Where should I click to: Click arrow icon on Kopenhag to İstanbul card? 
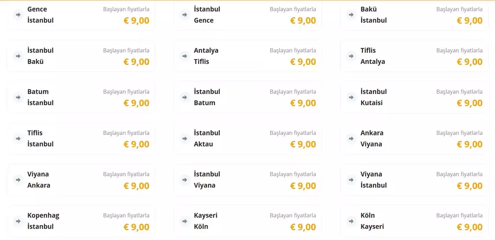[18, 221]
